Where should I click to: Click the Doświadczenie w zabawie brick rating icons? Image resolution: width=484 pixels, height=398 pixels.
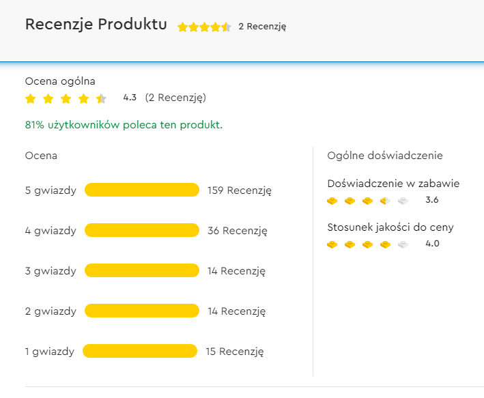point(367,201)
